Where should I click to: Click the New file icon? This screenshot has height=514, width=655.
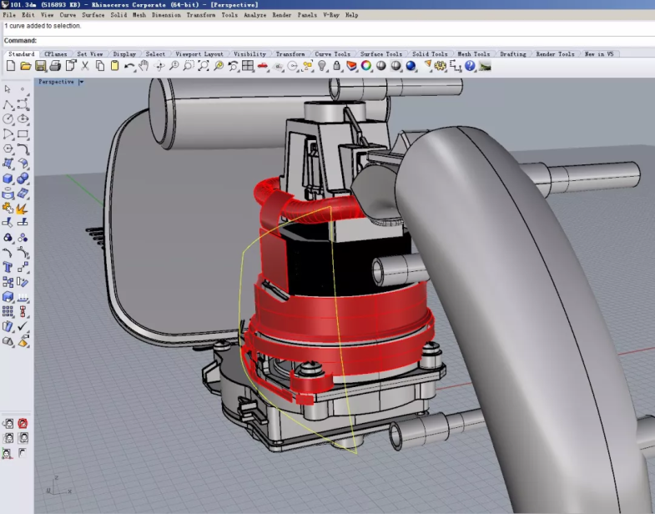[11, 66]
